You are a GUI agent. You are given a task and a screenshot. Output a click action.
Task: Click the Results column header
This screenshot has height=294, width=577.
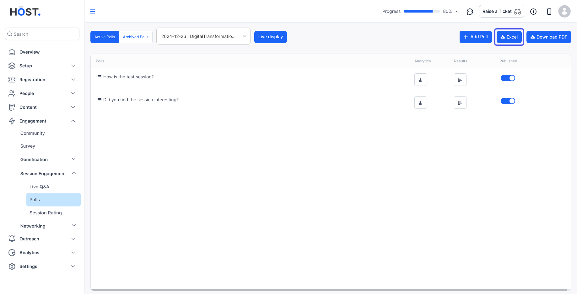point(461,61)
